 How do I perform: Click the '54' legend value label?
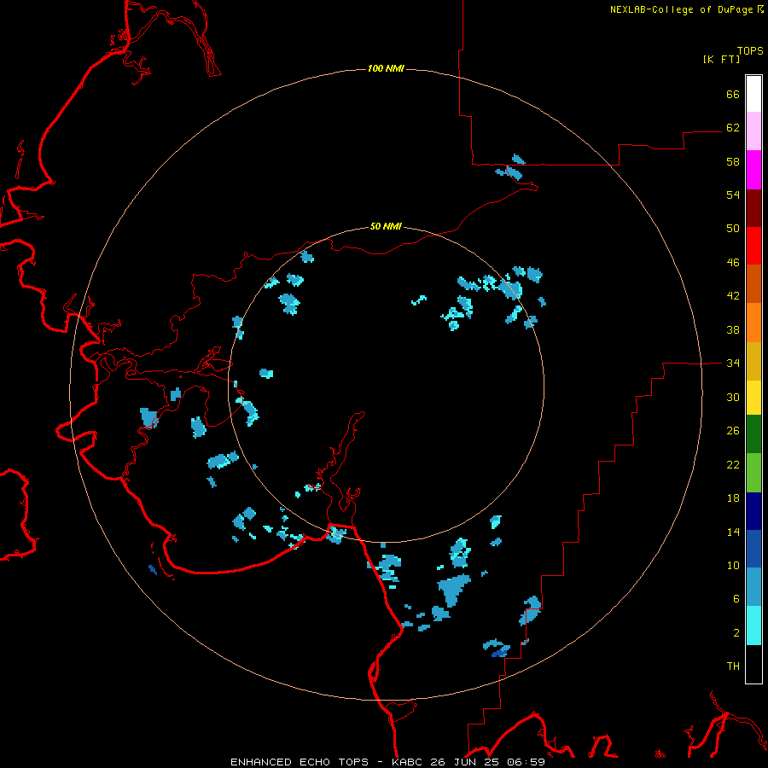click(733, 195)
